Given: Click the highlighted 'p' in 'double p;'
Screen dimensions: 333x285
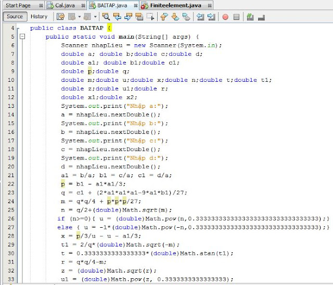Looking at the screenshot, I should point(90,71).
